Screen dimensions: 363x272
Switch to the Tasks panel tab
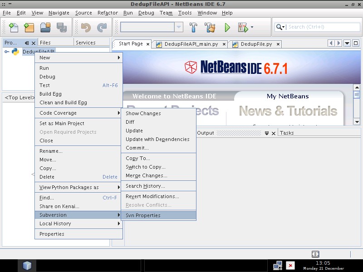click(x=287, y=133)
